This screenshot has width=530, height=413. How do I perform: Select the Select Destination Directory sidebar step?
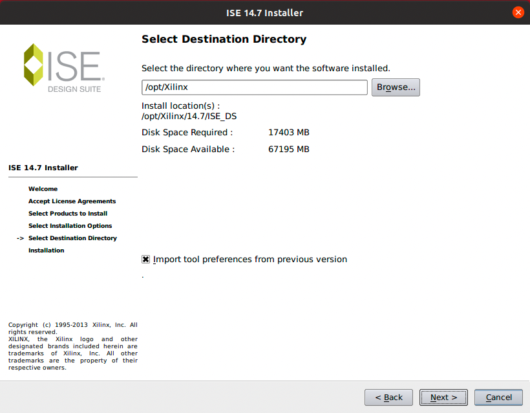tap(72, 238)
